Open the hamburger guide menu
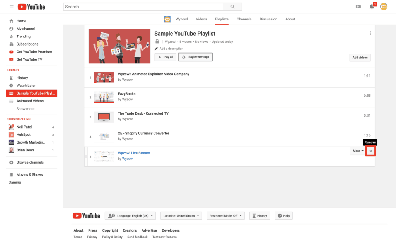 [11, 7]
